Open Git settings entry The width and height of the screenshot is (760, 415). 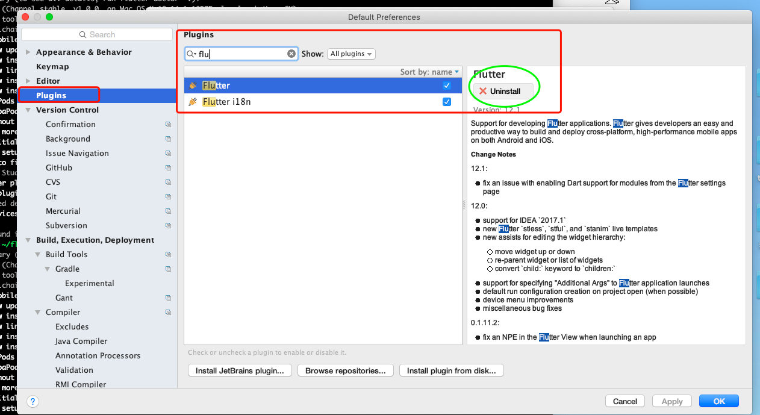click(51, 197)
